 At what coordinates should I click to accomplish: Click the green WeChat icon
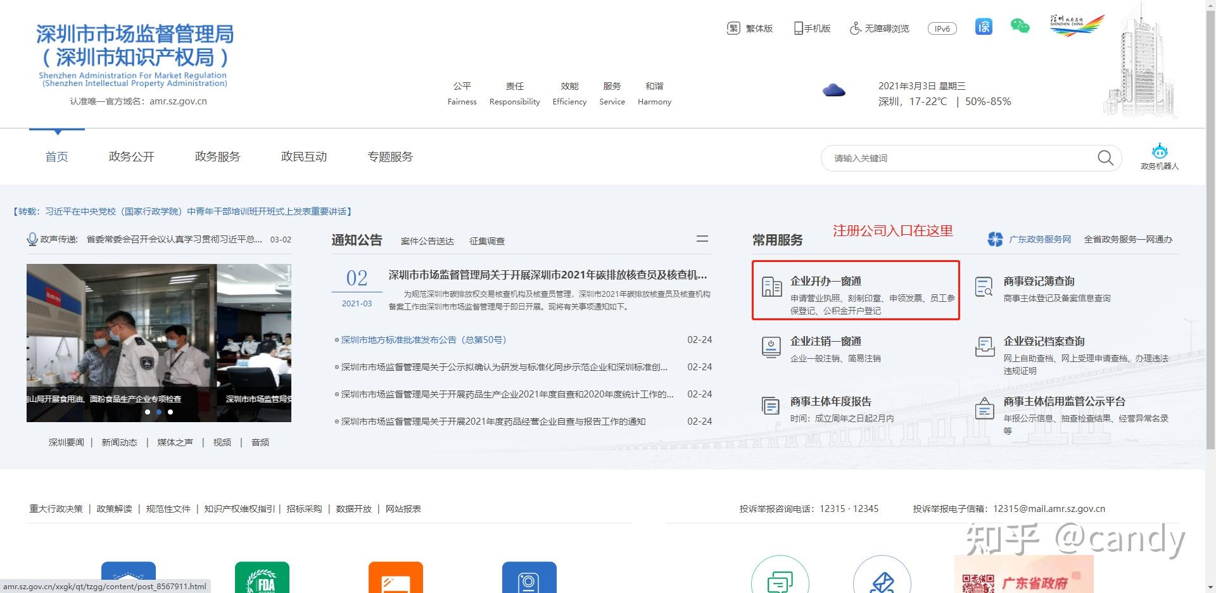click(x=1020, y=27)
